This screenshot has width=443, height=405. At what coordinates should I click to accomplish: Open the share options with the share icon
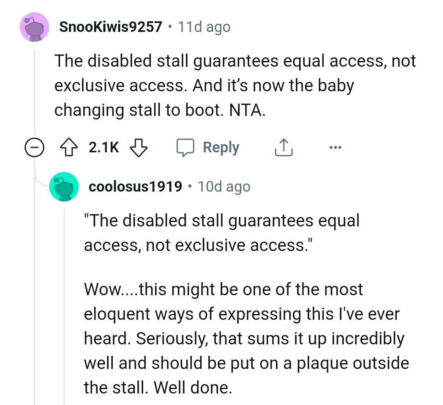pyautogui.click(x=283, y=147)
